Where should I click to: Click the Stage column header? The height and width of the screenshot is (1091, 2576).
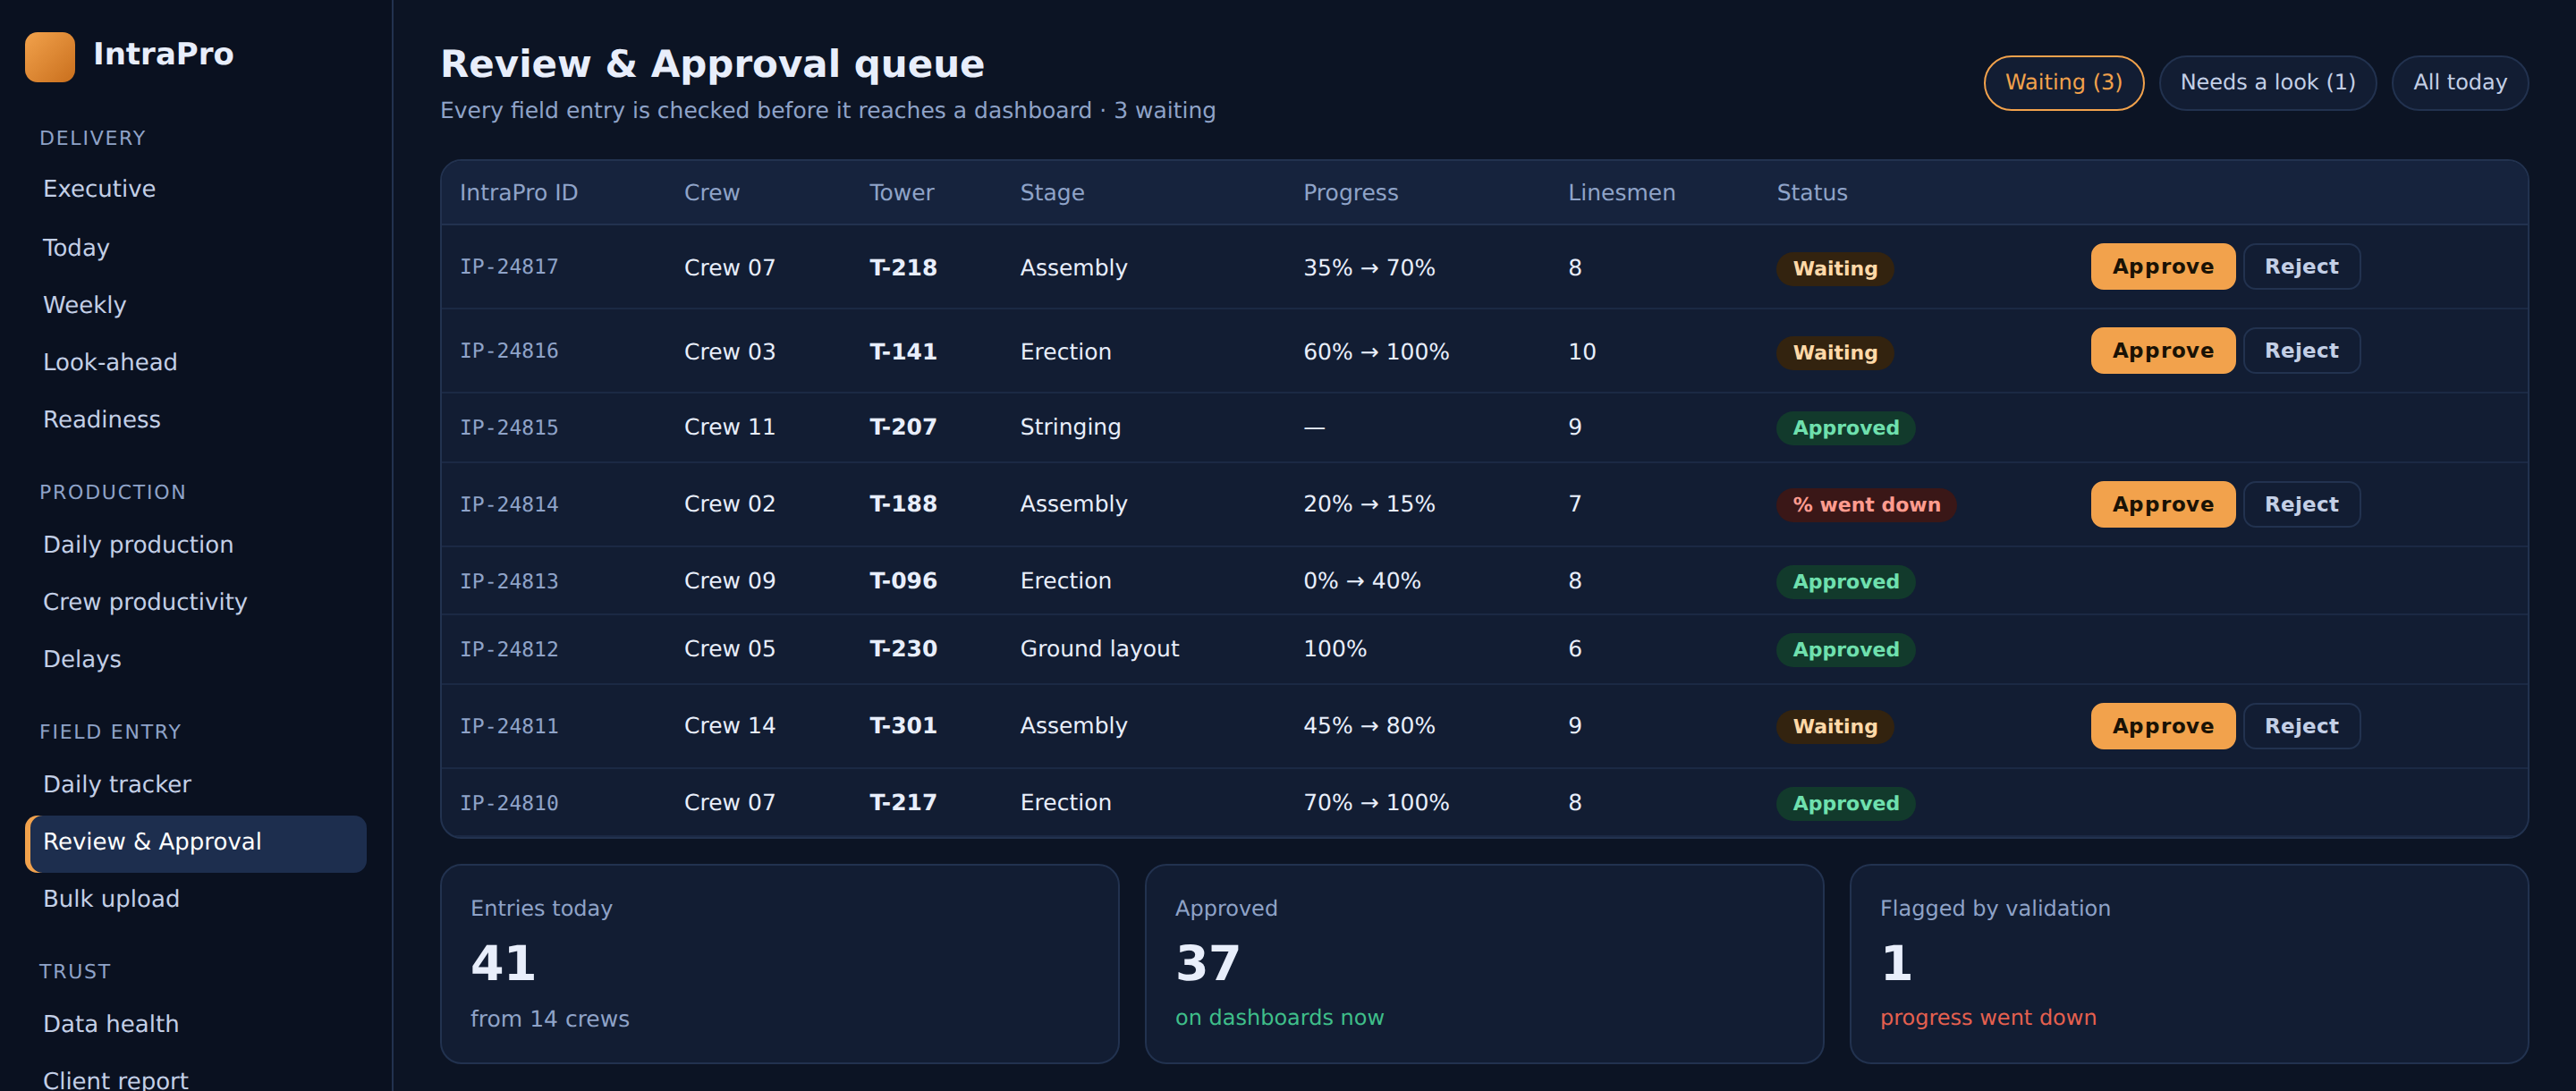pyautogui.click(x=1051, y=193)
